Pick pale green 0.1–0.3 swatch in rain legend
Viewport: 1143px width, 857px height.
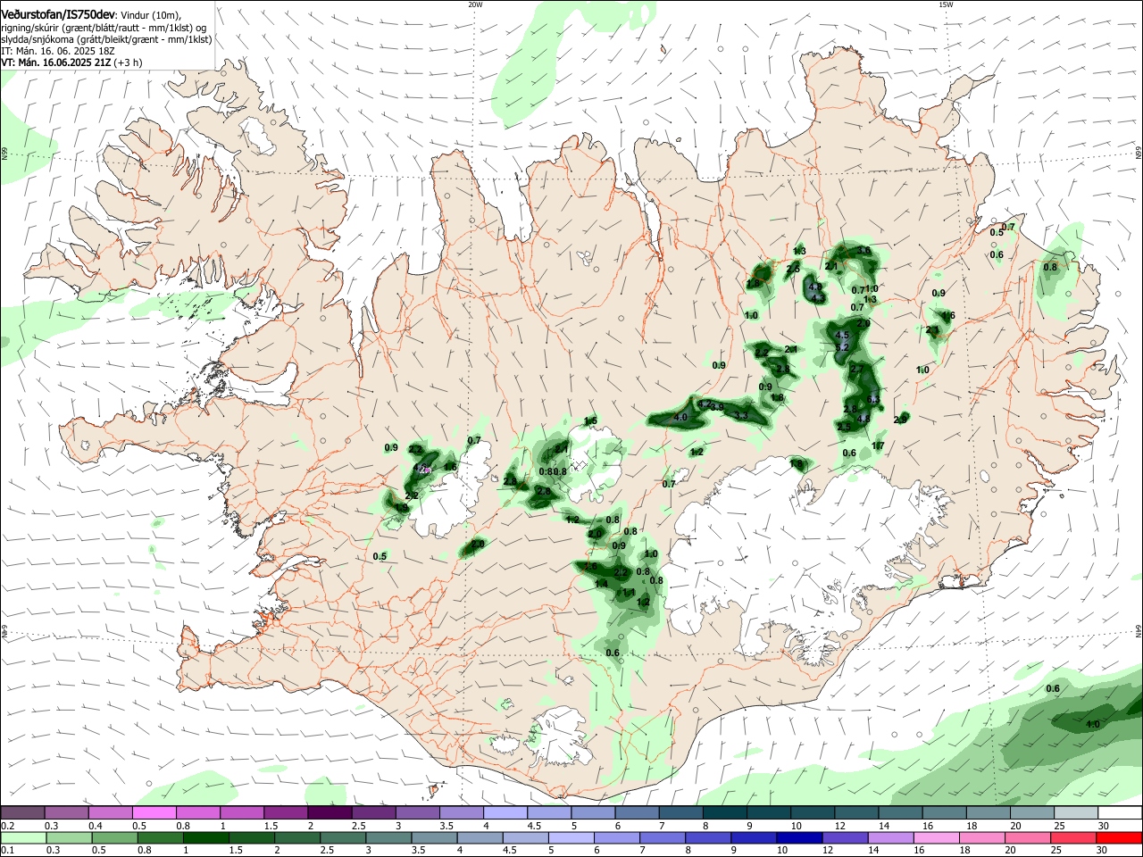[22, 837]
